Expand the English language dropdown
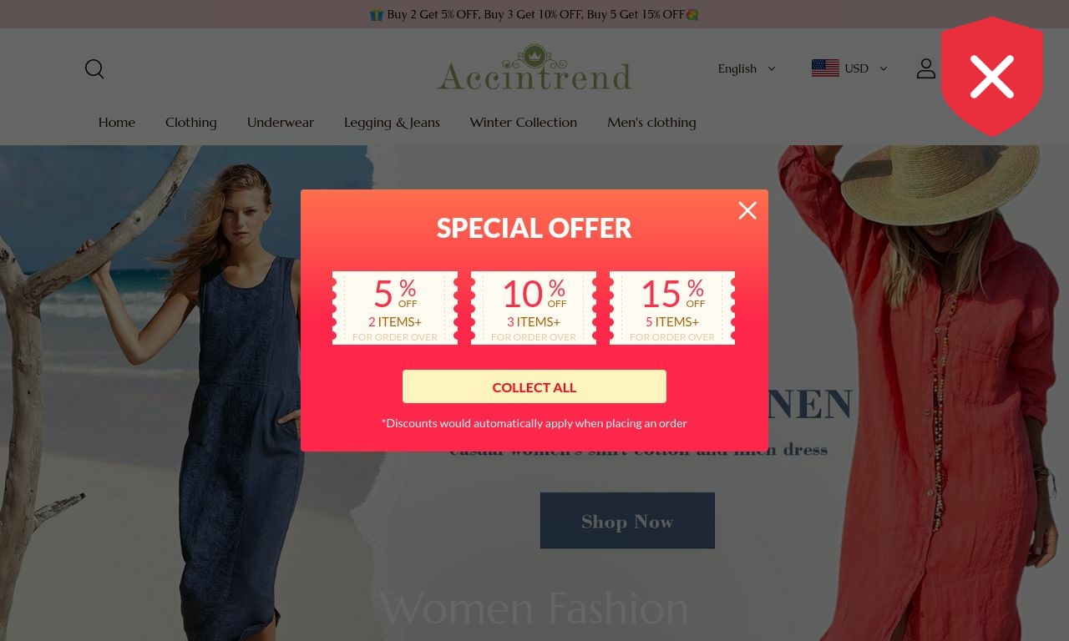The image size is (1069, 641). 747,68
